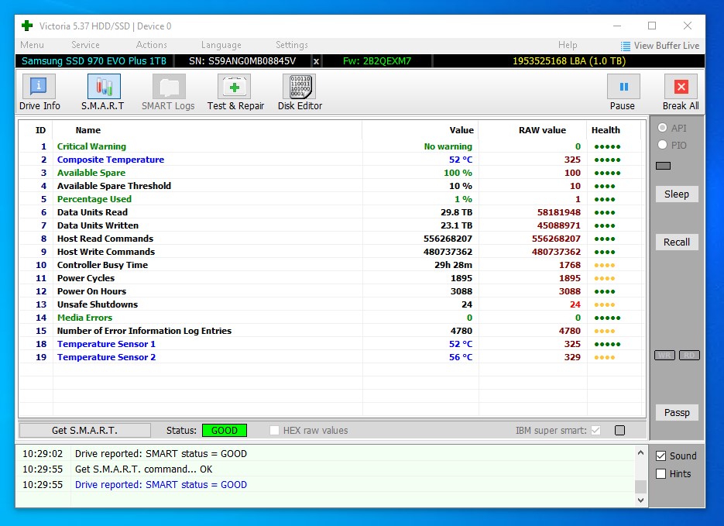Open Test & Repair tool

coord(235,92)
